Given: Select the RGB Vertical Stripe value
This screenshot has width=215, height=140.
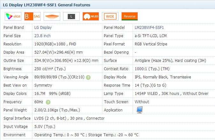Looking at the screenshot, I should 151,44.
